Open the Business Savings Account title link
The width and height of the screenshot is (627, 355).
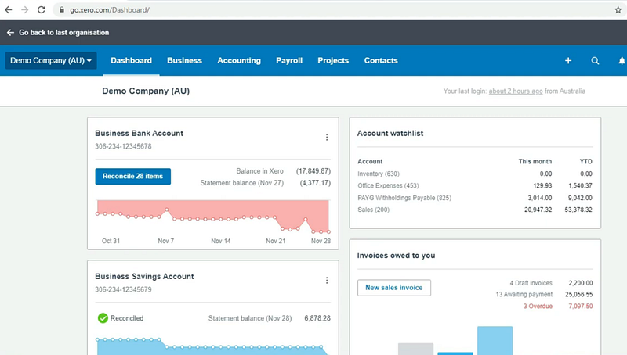pos(144,277)
